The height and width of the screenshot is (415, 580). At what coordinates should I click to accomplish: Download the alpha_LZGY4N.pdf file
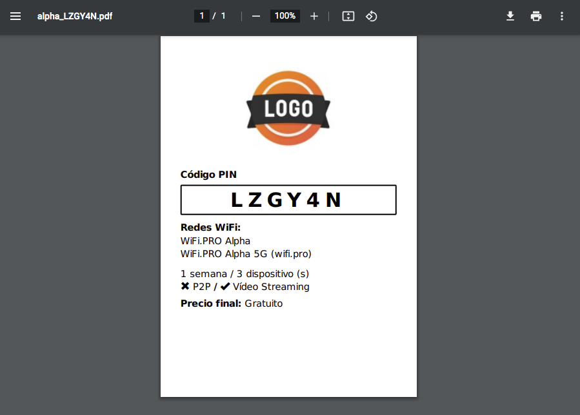click(510, 16)
